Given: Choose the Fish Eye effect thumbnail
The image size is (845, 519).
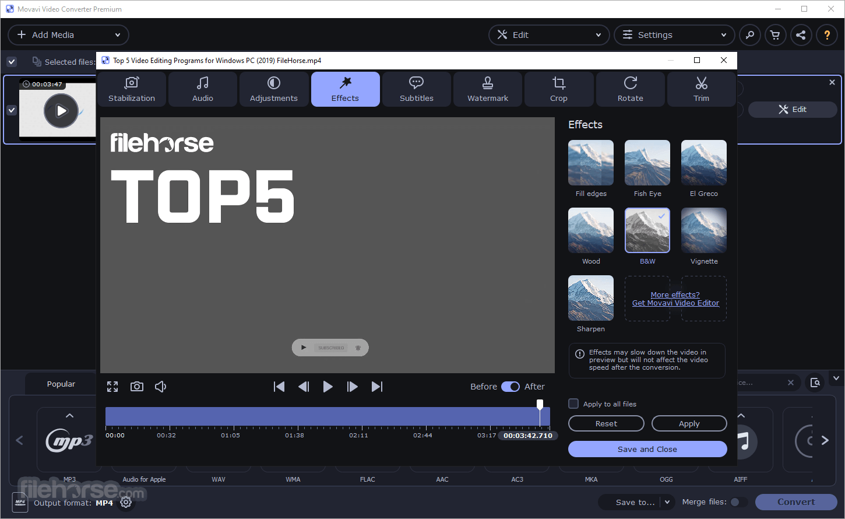Looking at the screenshot, I should [647, 163].
